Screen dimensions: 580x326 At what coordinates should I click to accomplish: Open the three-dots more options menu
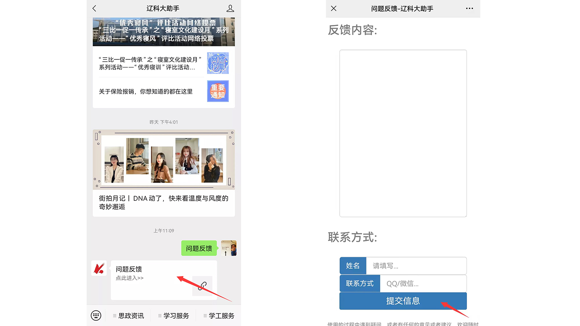point(469,8)
